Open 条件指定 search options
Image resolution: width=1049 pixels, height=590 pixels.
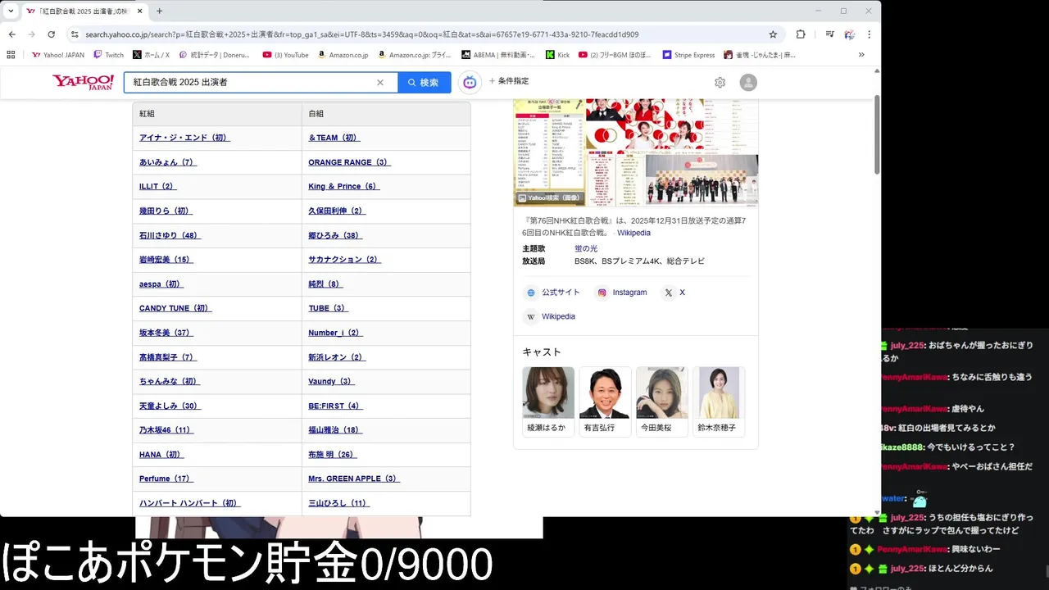click(x=509, y=82)
